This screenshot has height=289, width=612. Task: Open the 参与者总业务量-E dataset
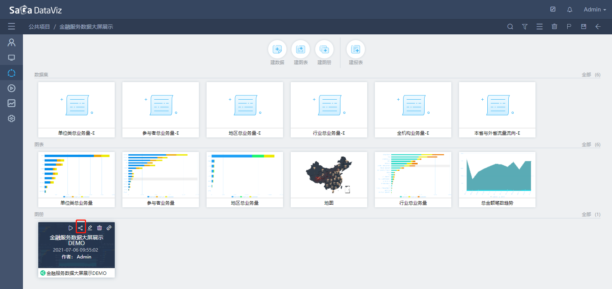(161, 110)
